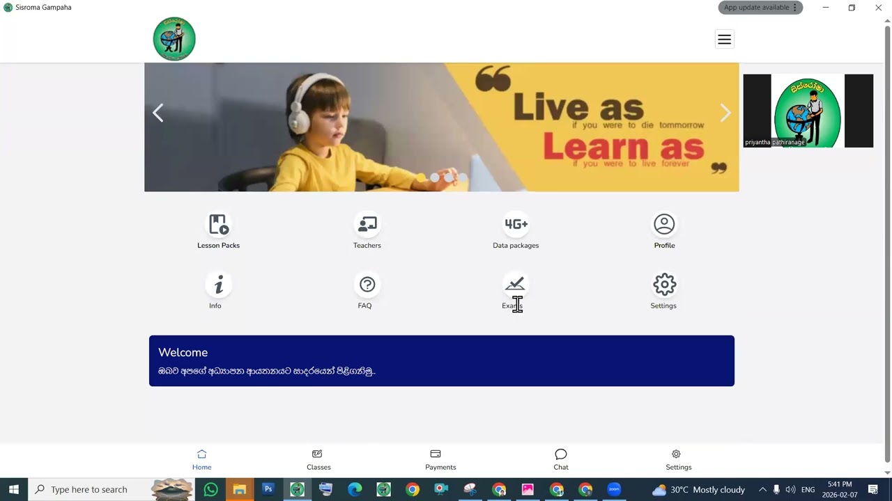This screenshot has width=892, height=501.
Task: Click the Live as Learn as banner image
Action: [441, 127]
